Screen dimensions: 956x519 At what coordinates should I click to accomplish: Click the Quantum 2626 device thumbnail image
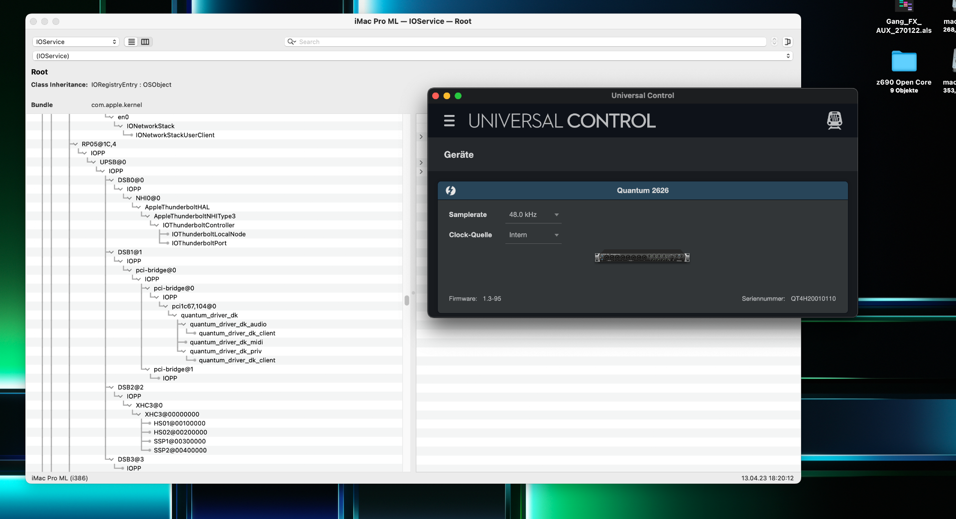(x=642, y=257)
